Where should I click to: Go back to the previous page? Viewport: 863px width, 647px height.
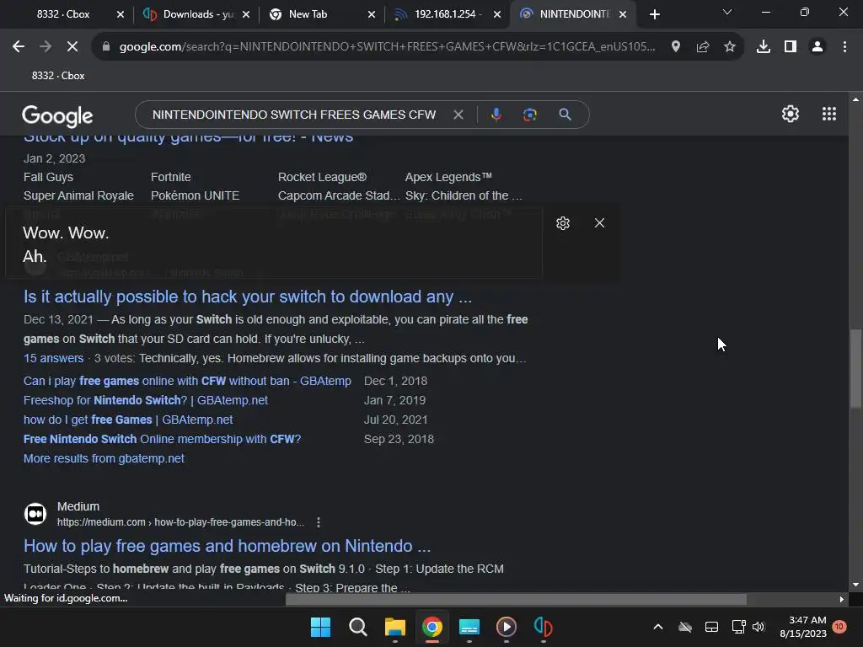(19, 47)
